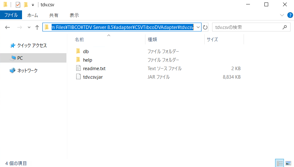Click the search magnifier icon
The height and width of the screenshot is (167, 294).
(x=285, y=27)
